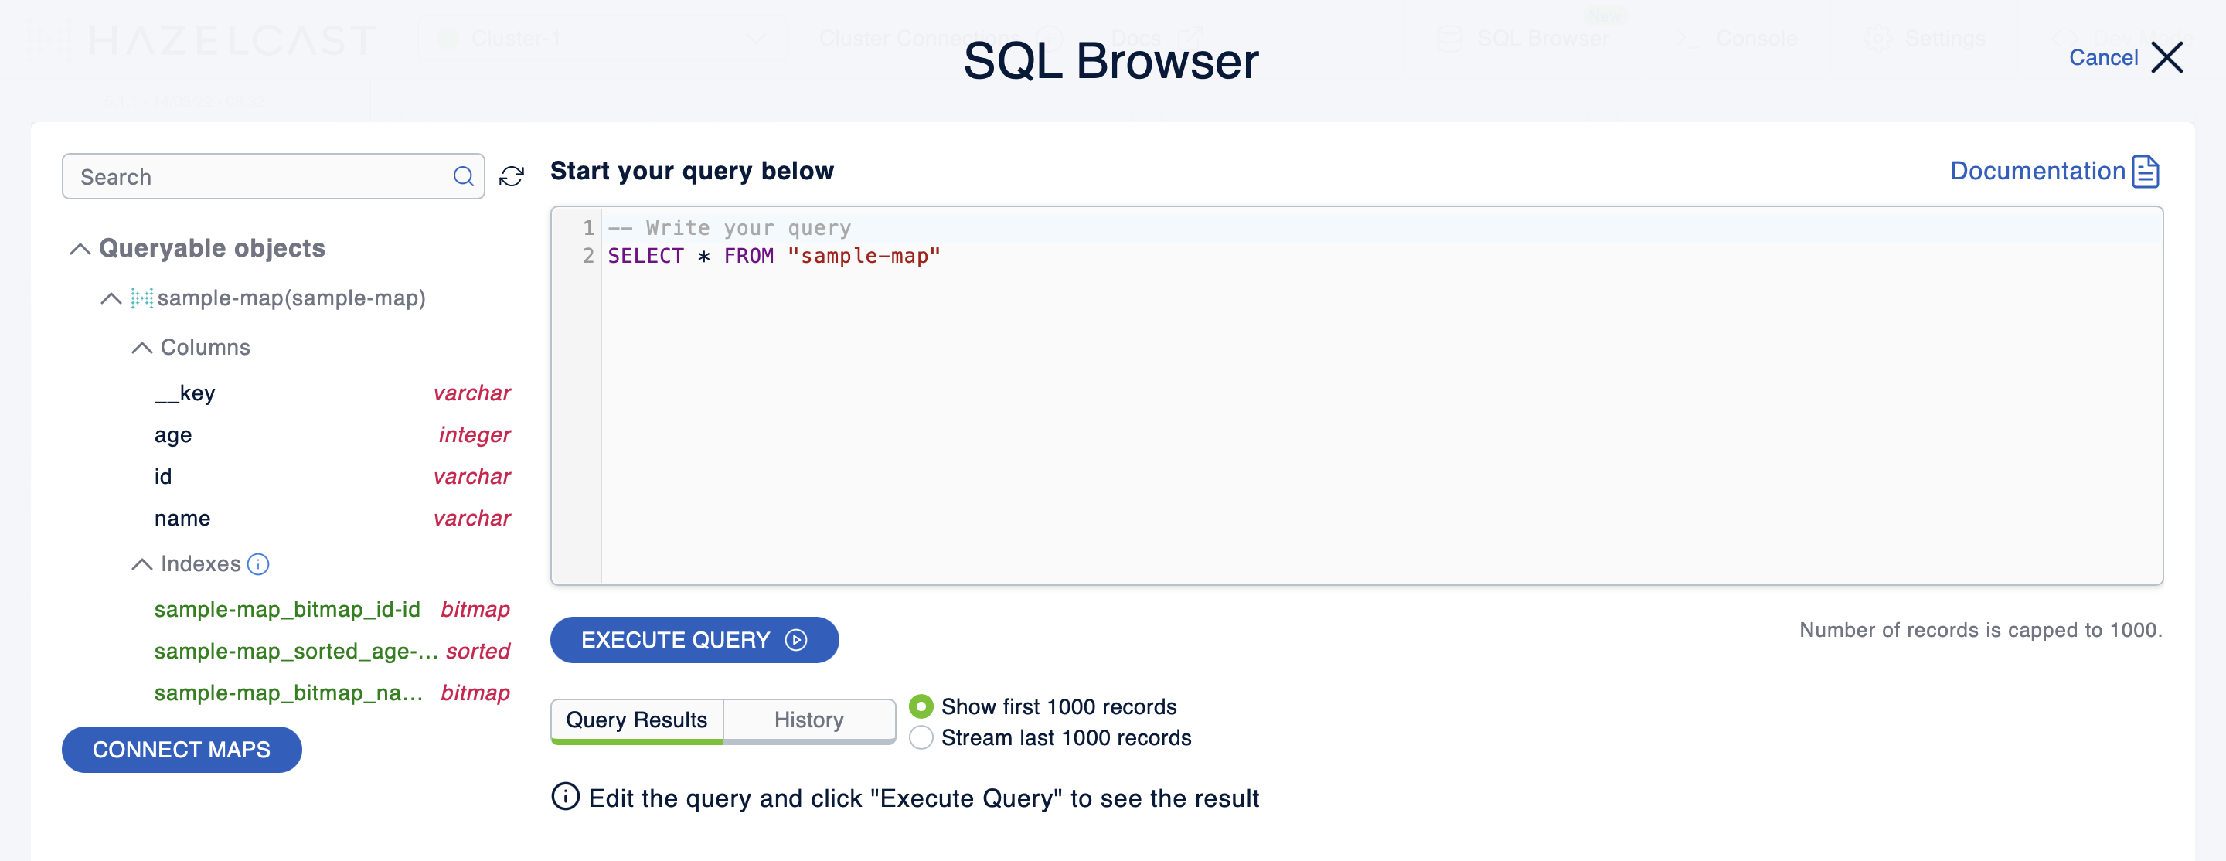Click the info icon near the edit query hint
Image resolution: width=2226 pixels, height=861 pixels.
[565, 797]
